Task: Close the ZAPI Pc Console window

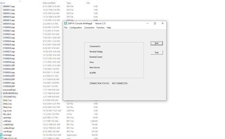Action: coord(162,23)
